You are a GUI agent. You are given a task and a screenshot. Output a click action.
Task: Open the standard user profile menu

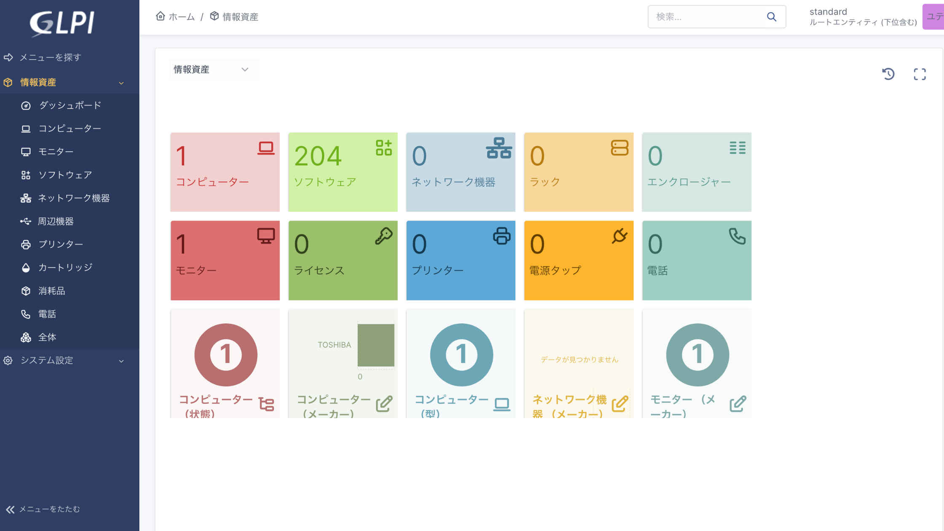(863, 17)
